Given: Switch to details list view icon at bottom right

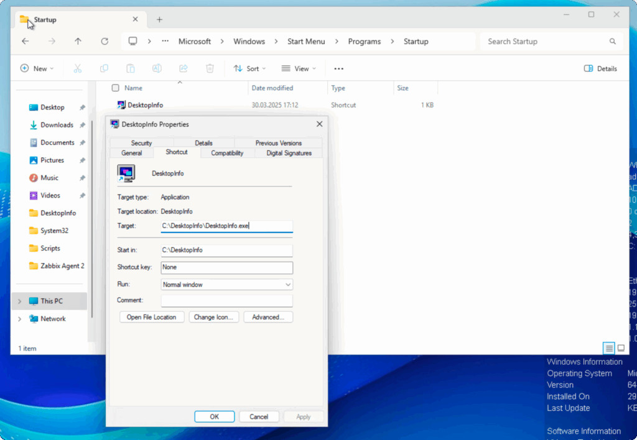Looking at the screenshot, I should tap(608, 348).
